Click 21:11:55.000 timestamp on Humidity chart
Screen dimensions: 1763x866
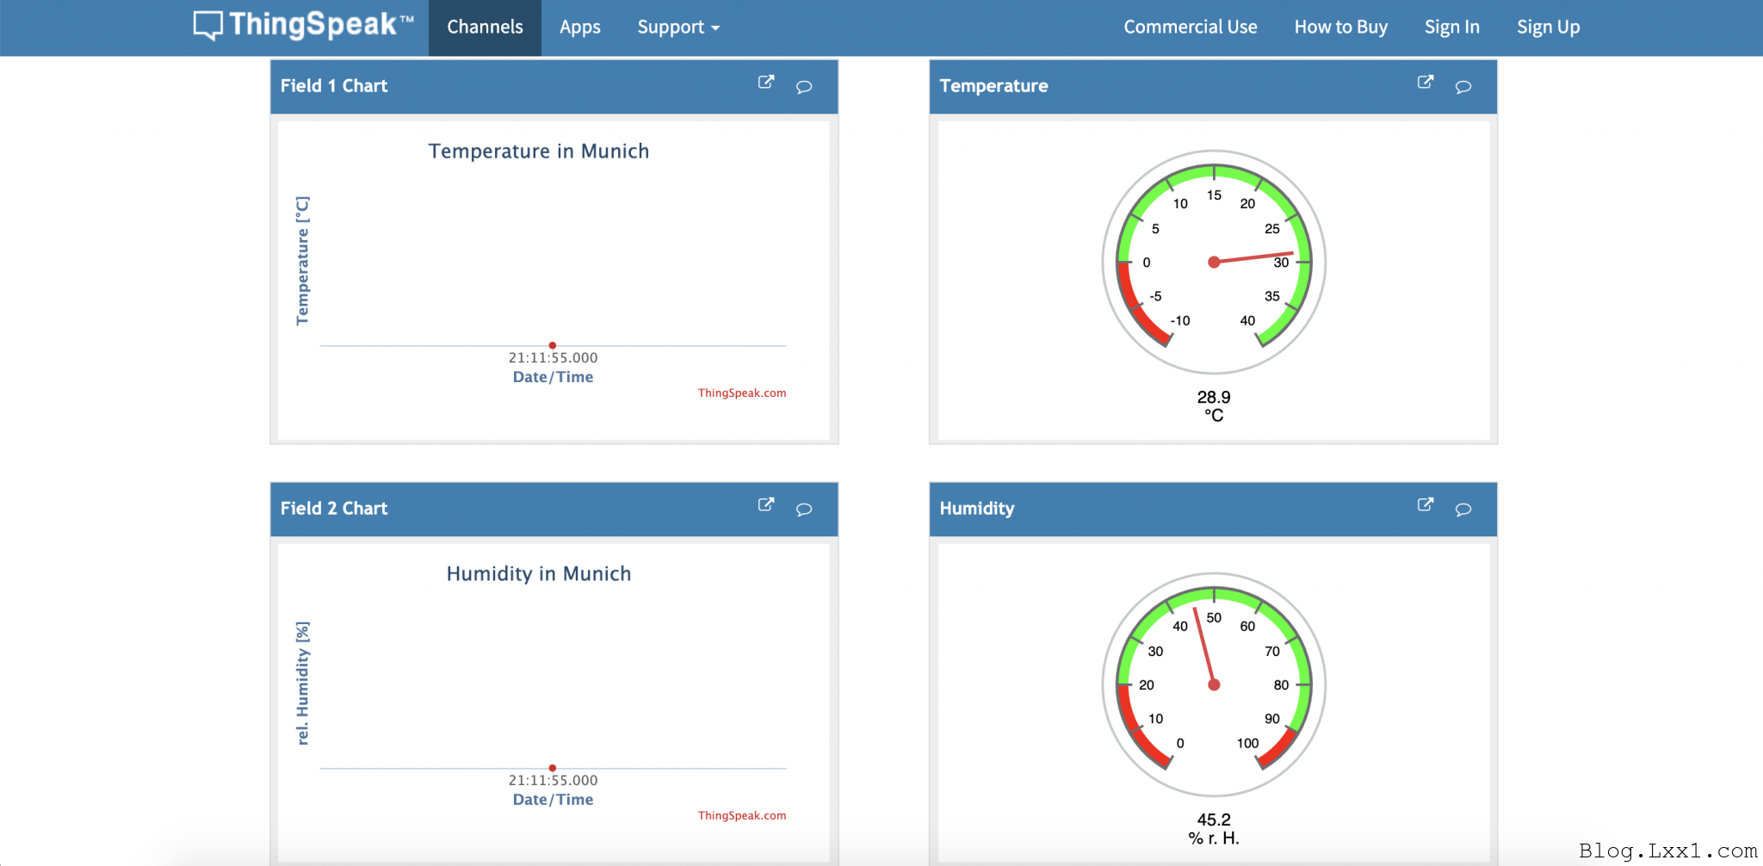tap(553, 780)
